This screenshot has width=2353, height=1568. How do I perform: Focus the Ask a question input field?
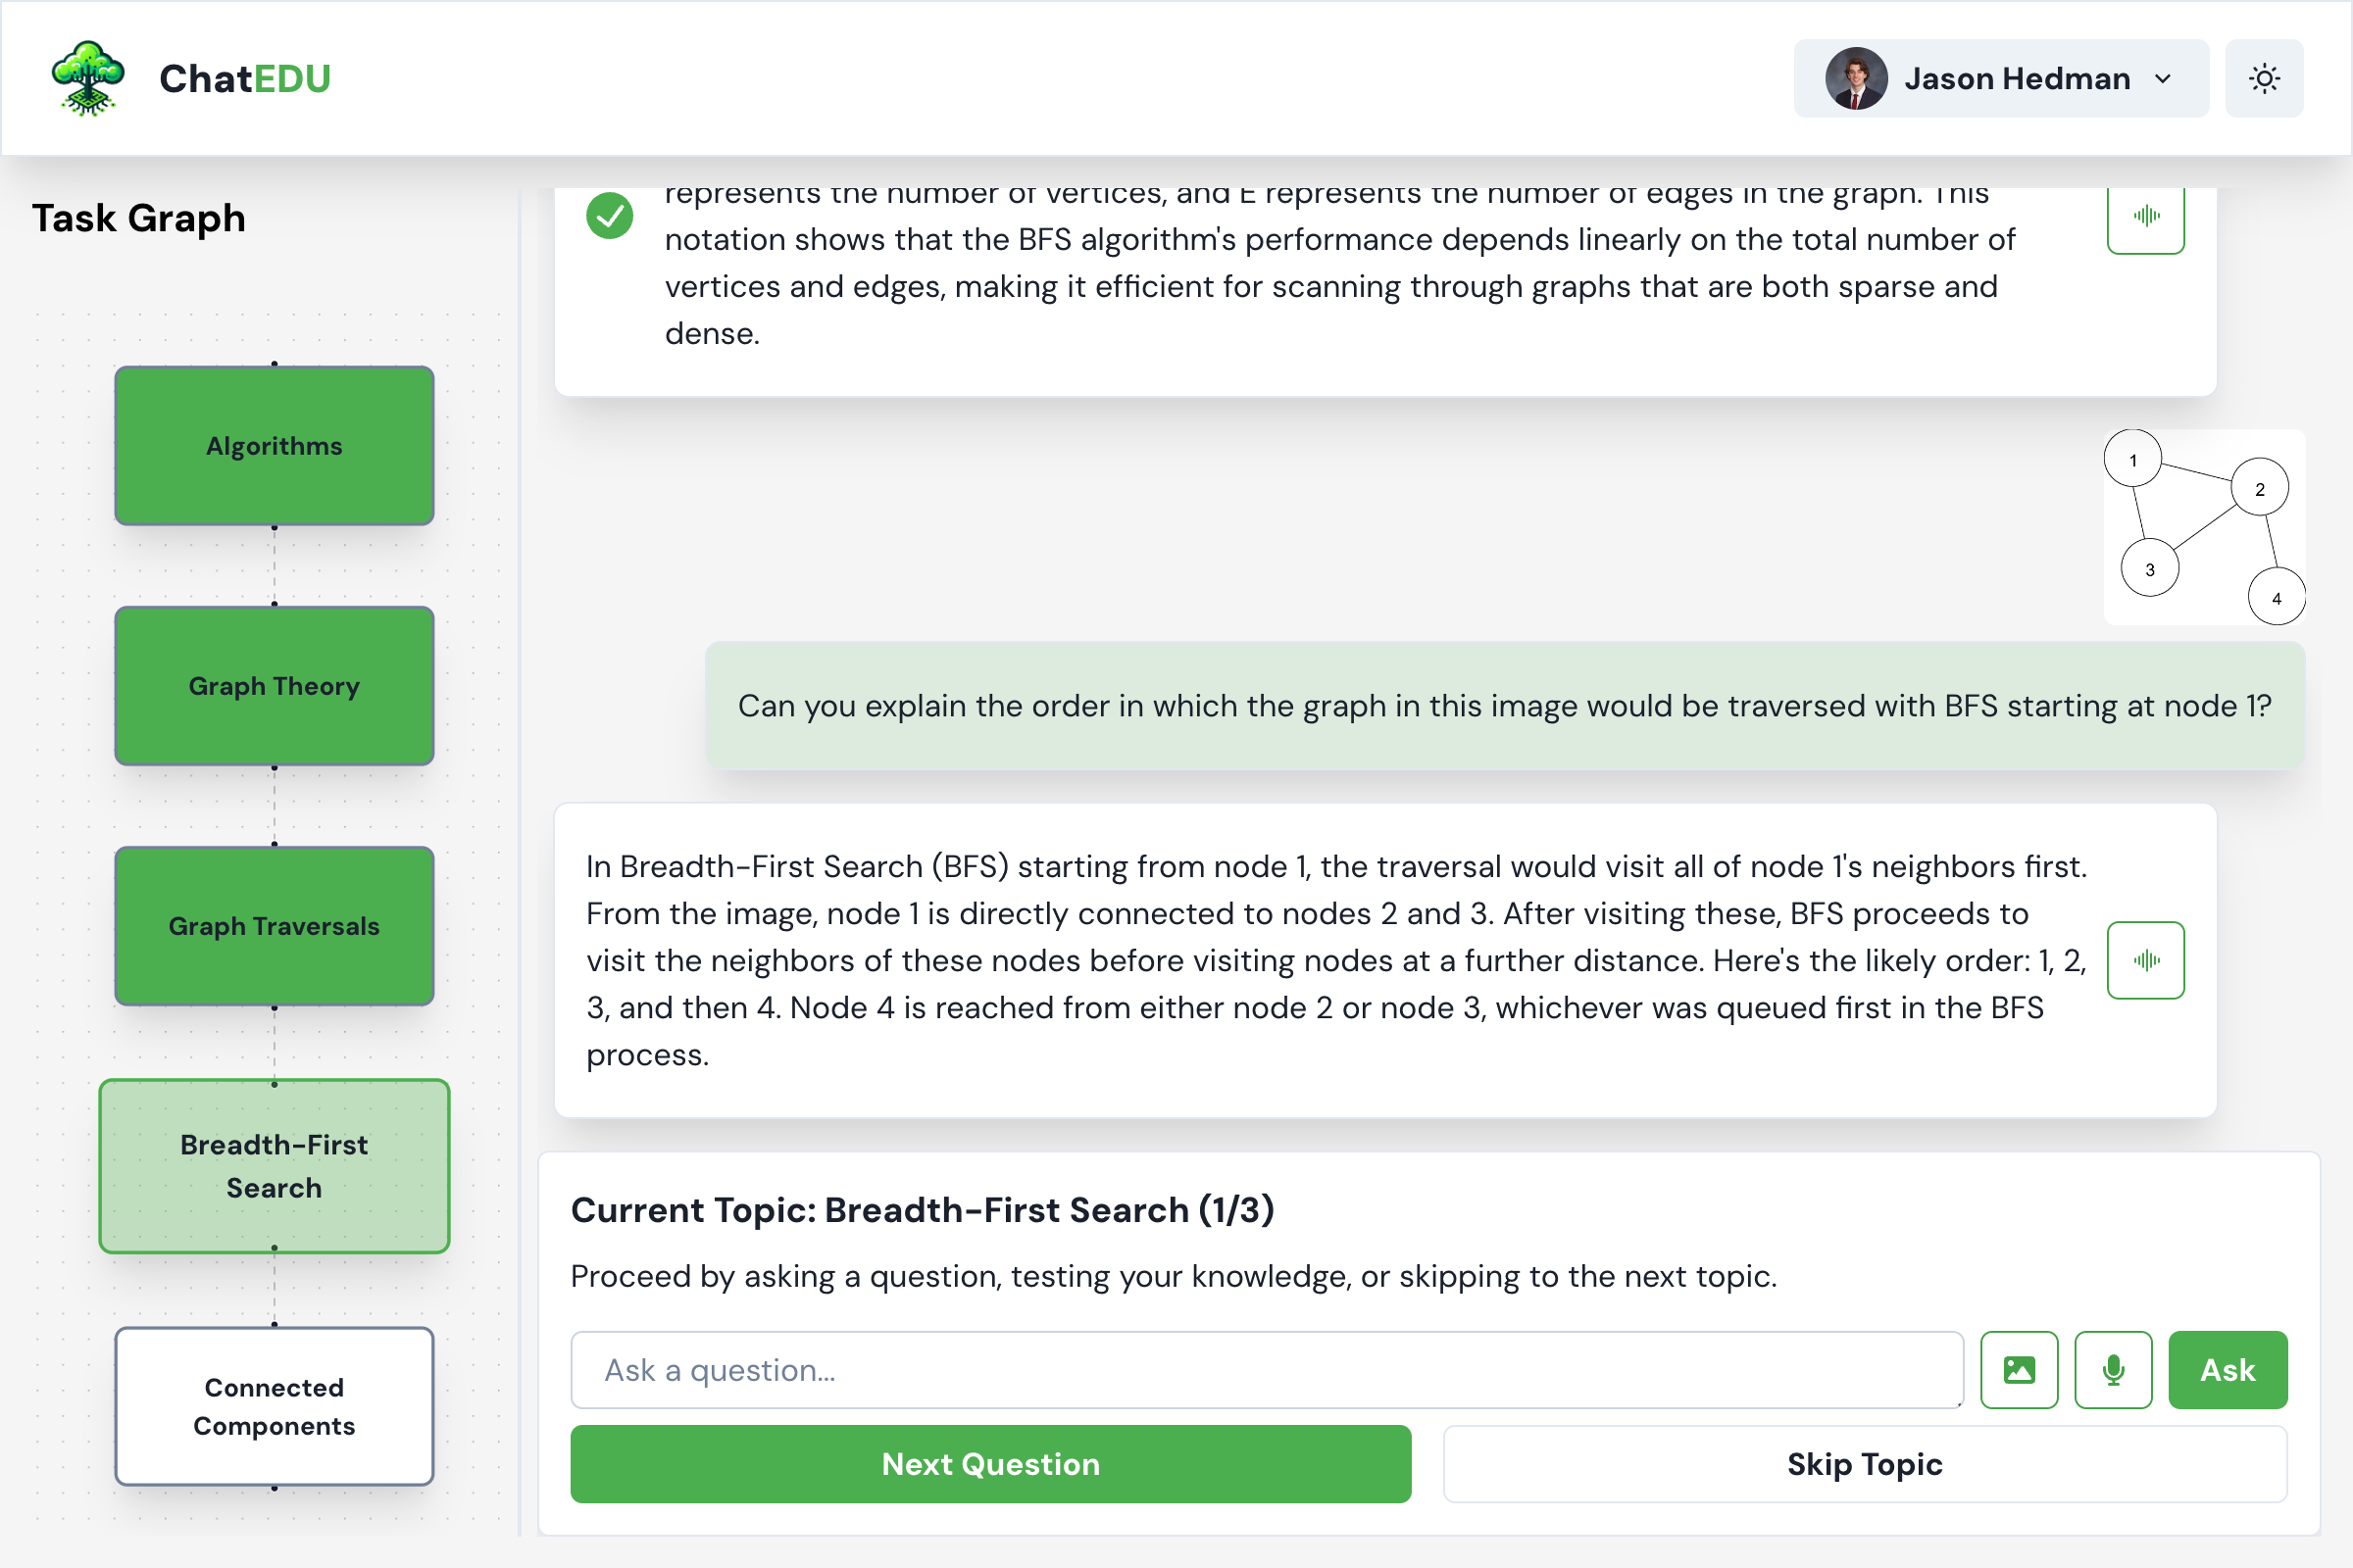click(x=1266, y=1369)
